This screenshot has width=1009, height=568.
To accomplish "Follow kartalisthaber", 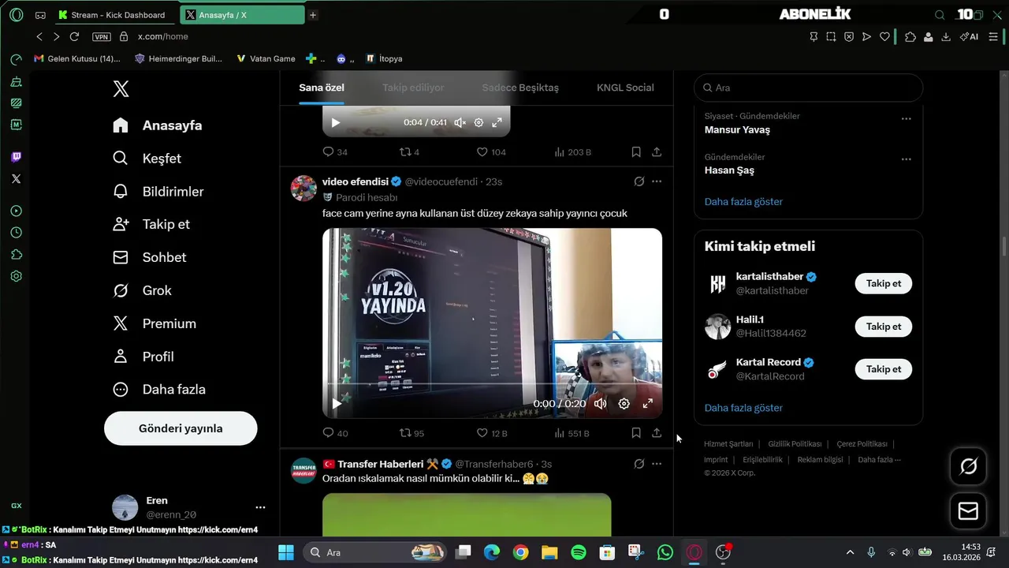I will pyautogui.click(x=884, y=283).
